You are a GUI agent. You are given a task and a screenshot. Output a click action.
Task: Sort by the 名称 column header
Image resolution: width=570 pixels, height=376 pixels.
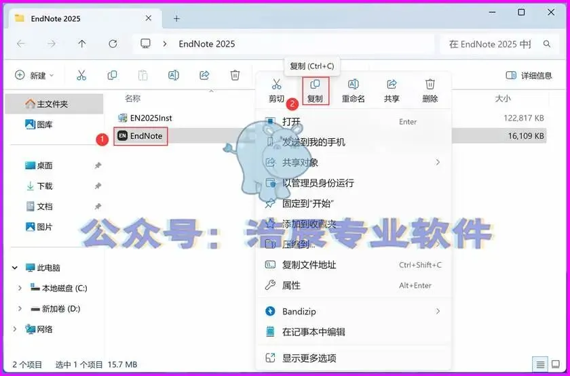[133, 98]
